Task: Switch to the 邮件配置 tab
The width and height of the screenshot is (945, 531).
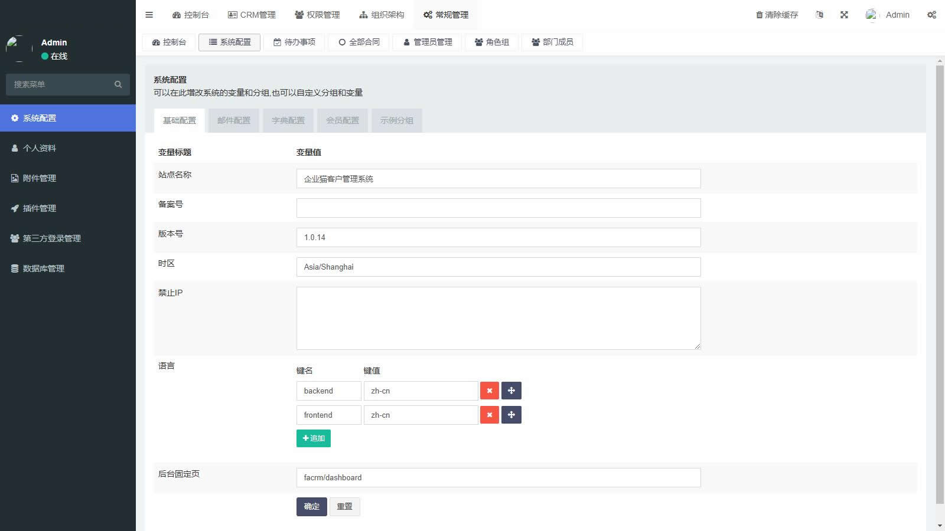Action: click(233, 120)
